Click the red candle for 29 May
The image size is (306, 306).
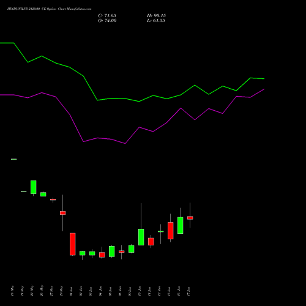(63, 213)
